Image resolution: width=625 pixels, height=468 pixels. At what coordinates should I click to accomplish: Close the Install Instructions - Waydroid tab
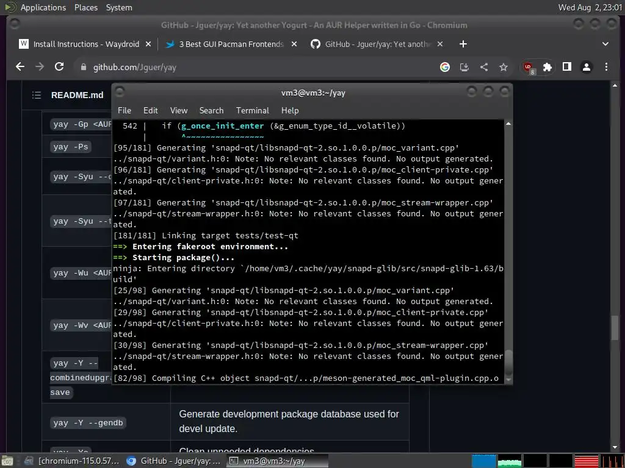148,44
